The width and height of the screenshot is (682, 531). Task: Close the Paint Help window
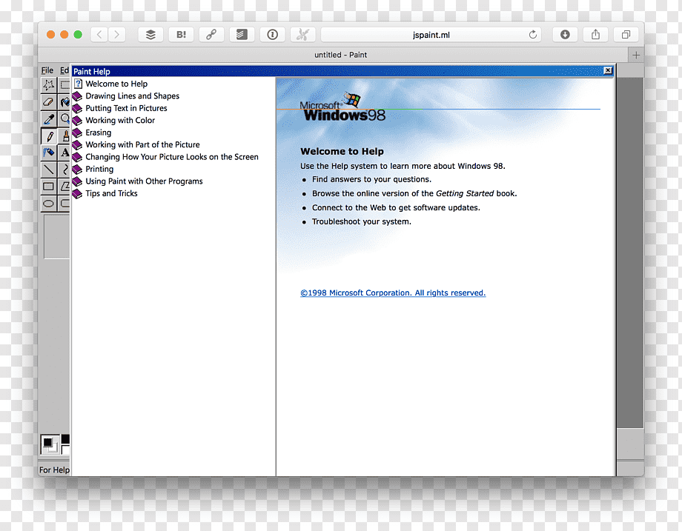point(608,71)
